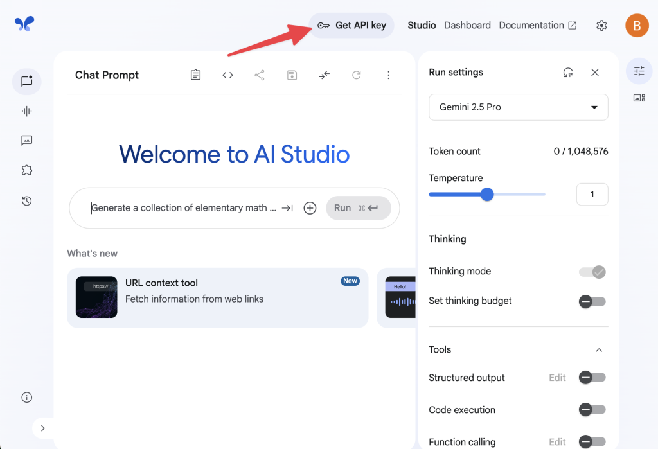Adjust the Temperature slider
The height and width of the screenshot is (449, 658).
[487, 194]
